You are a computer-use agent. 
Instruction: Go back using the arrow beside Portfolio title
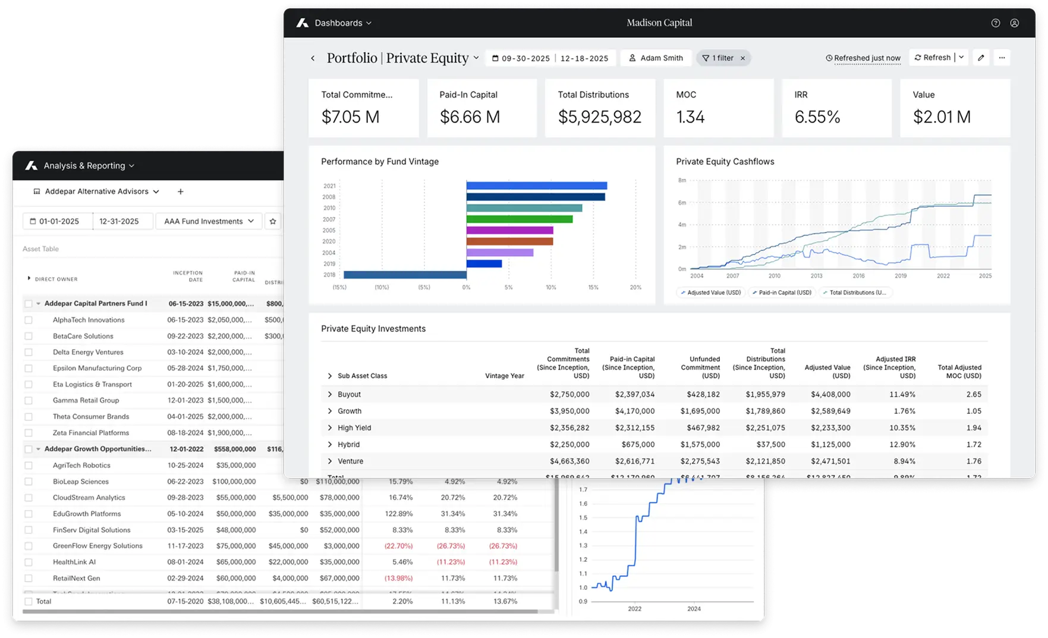coord(313,58)
